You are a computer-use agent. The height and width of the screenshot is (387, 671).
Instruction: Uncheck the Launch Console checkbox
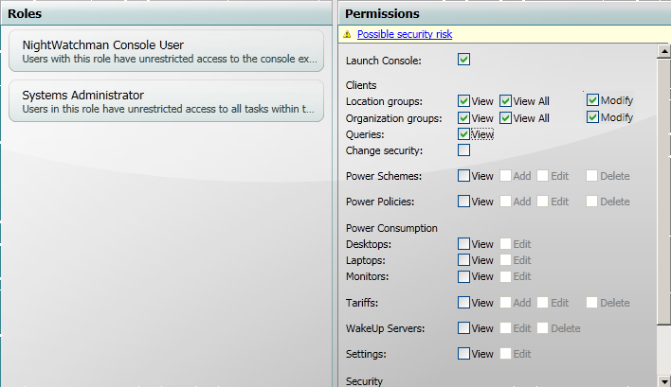pos(463,61)
